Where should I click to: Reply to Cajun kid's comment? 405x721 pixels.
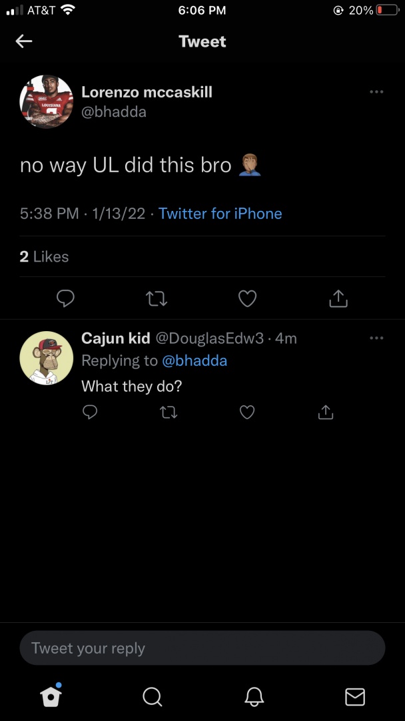tap(91, 413)
